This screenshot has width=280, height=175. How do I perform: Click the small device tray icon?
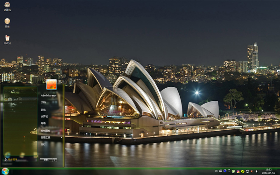pos(229,170)
